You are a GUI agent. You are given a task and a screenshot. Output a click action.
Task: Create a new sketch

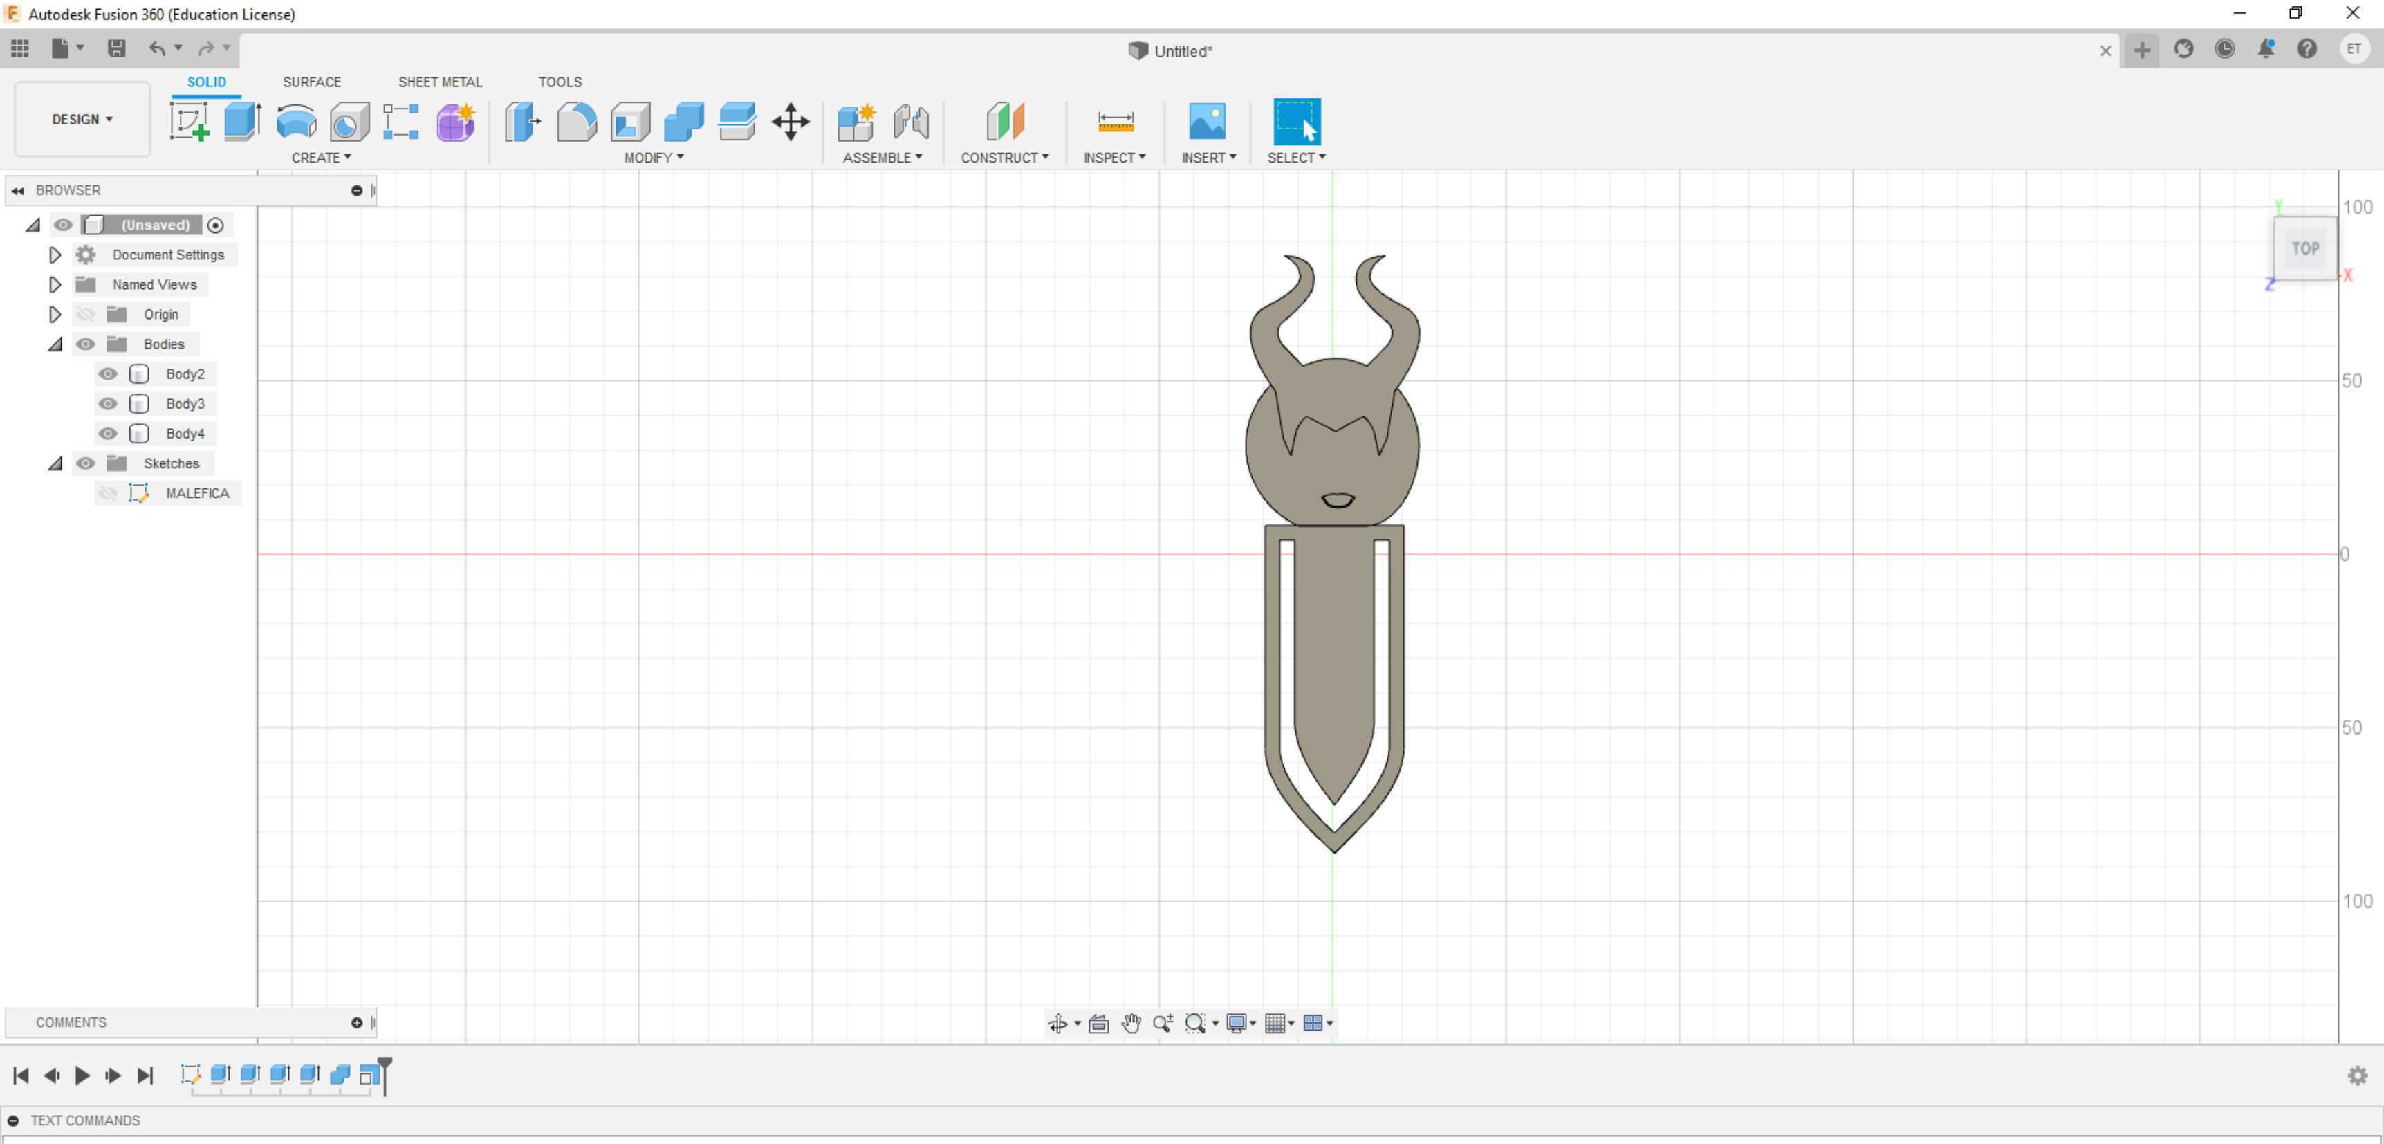click(x=189, y=121)
